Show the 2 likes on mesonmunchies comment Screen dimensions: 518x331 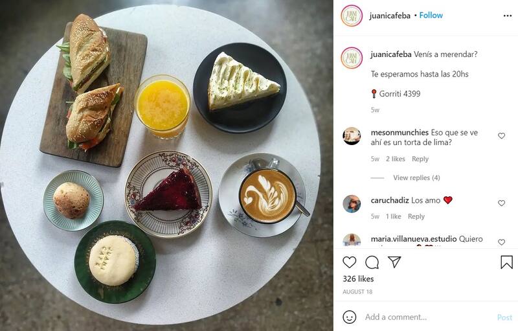point(396,159)
